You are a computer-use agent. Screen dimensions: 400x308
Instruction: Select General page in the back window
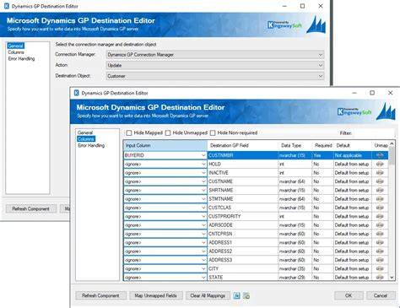click(16, 46)
